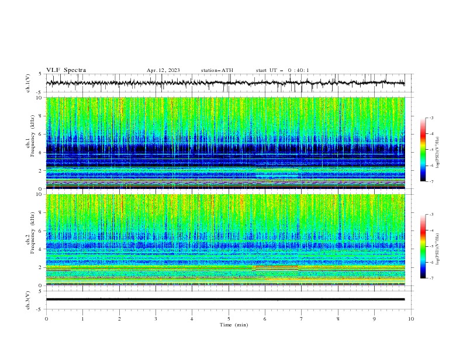Click the "Time (min)" axis label

tap(234, 325)
